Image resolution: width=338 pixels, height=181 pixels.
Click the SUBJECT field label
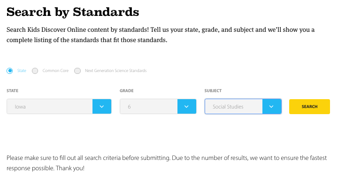pos(213,91)
